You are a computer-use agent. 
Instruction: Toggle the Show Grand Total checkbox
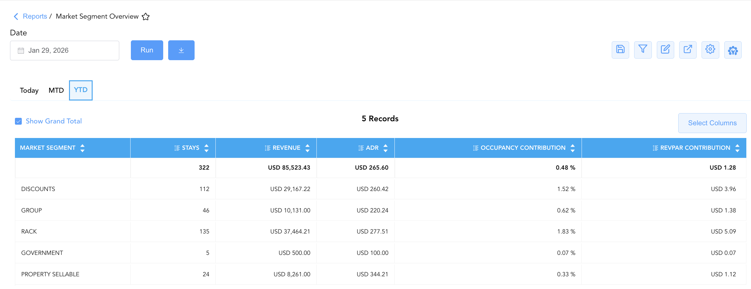click(18, 121)
